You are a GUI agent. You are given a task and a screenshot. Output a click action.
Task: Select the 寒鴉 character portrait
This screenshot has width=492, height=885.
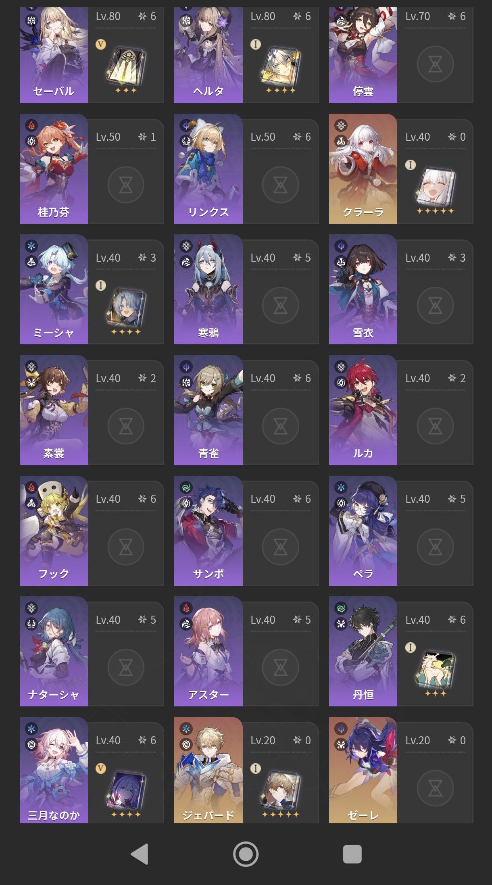coord(208,289)
